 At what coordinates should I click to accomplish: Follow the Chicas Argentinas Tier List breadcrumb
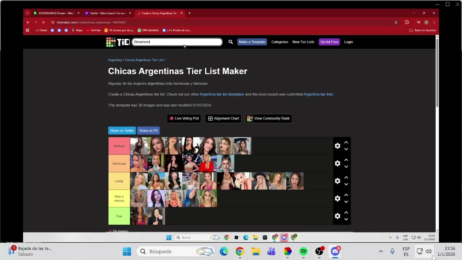click(144, 60)
